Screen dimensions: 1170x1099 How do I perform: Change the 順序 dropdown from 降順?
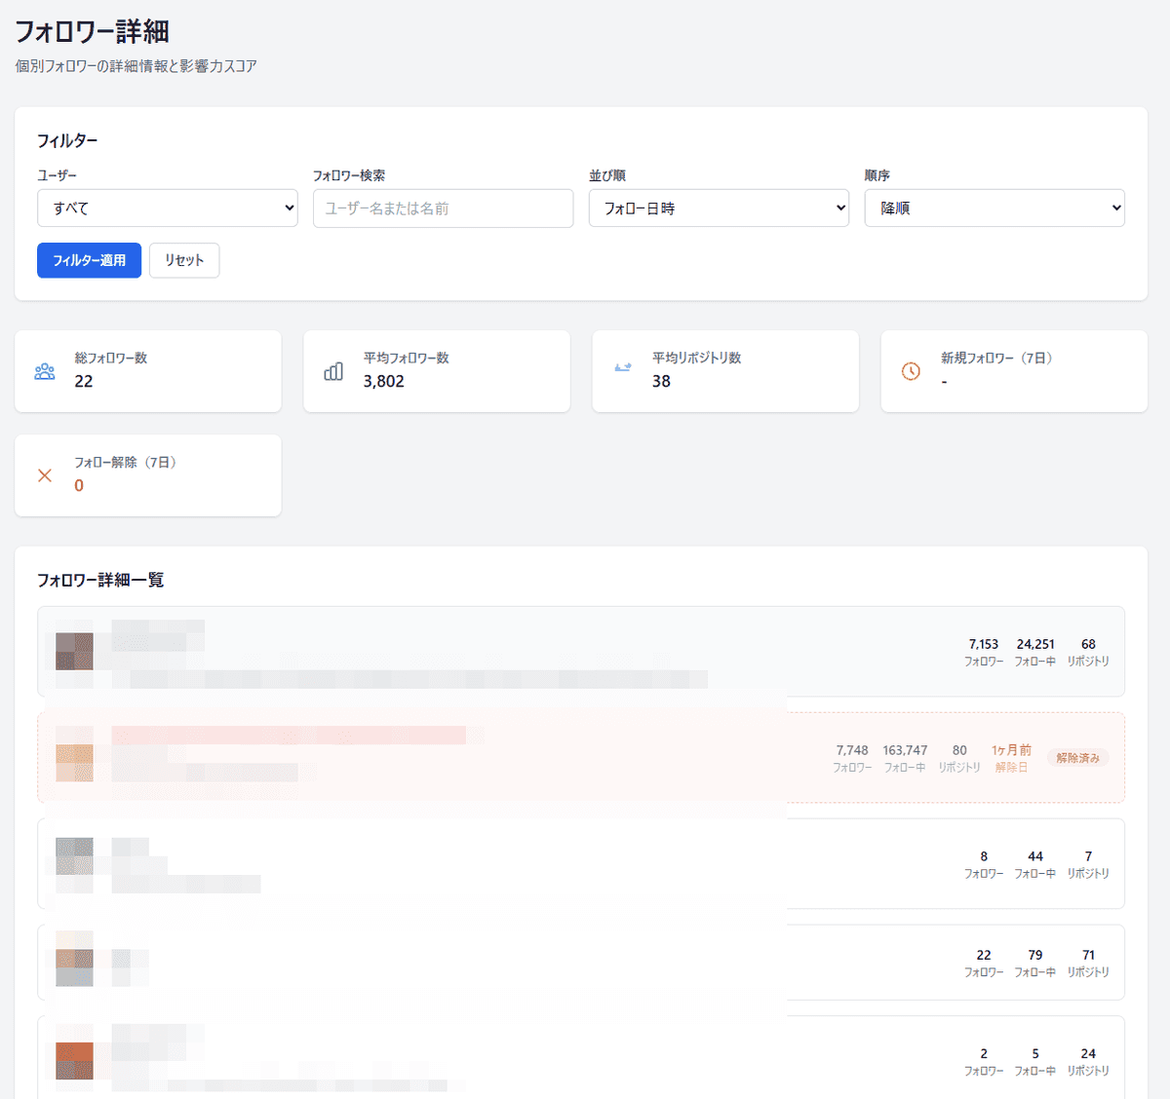(x=994, y=208)
